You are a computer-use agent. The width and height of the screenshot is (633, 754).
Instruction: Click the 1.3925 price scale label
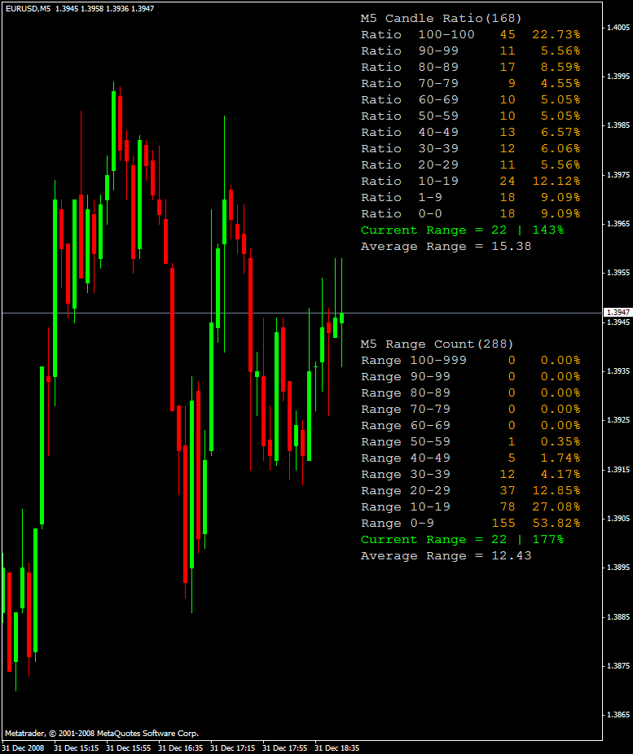pos(618,420)
